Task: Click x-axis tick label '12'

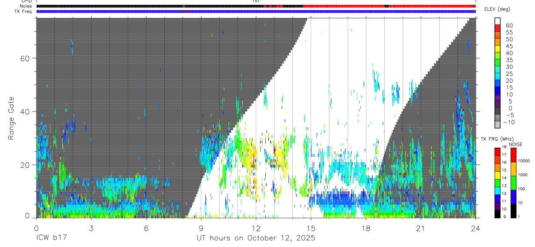Action: (256, 228)
